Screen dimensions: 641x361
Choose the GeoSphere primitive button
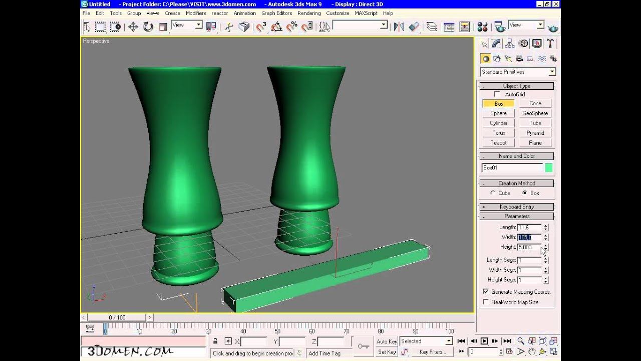point(535,113)
